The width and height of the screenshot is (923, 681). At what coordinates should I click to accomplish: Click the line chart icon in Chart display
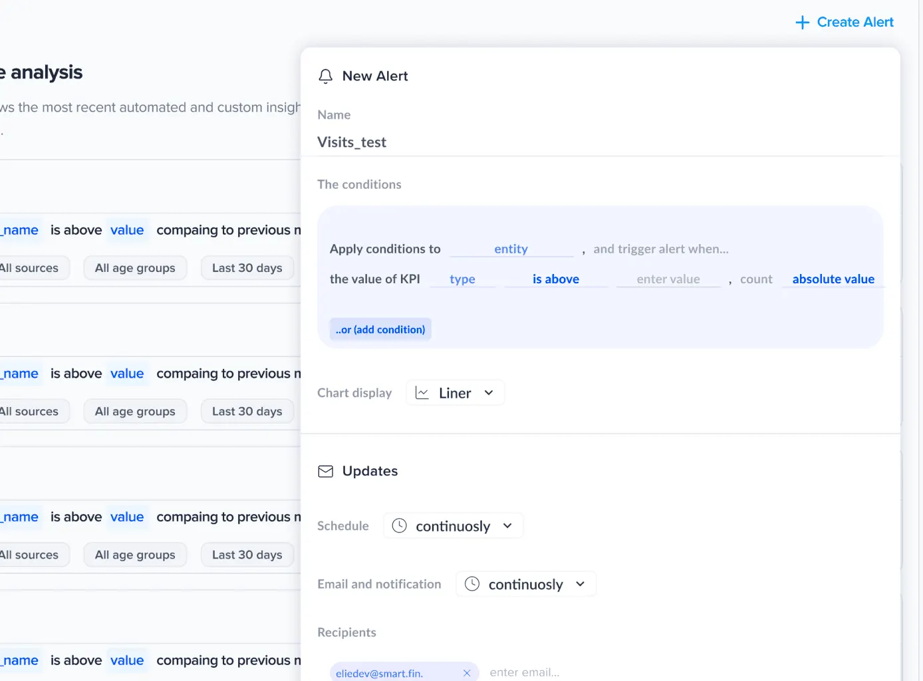(422, 393)
